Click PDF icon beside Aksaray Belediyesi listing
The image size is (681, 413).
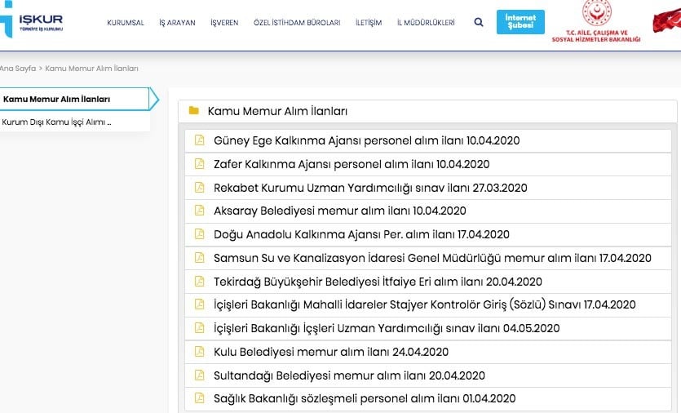(198, 211)
